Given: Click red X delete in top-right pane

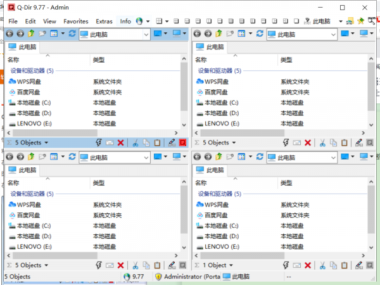Looking at the screenshot, I should click(x=308, y=142).
